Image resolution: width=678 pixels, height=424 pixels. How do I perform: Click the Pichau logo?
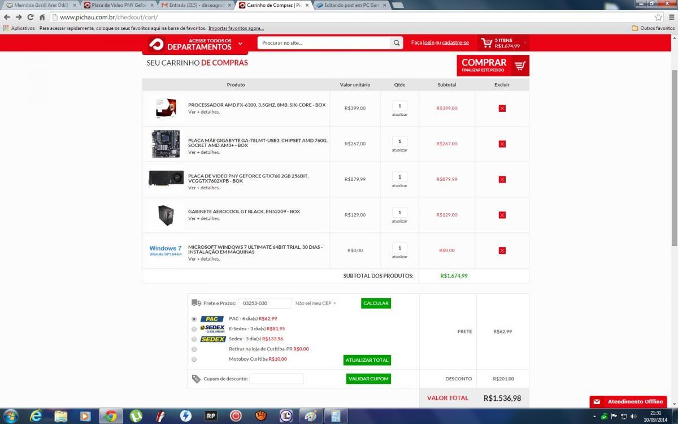pyautogui.click(x=157, y=44)
